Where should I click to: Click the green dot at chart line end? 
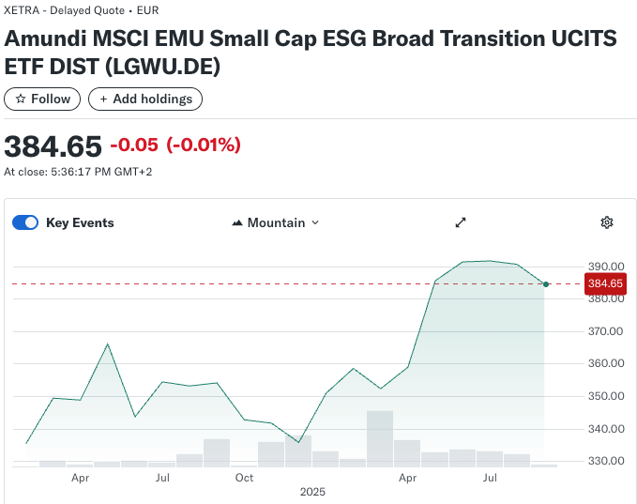546,283
